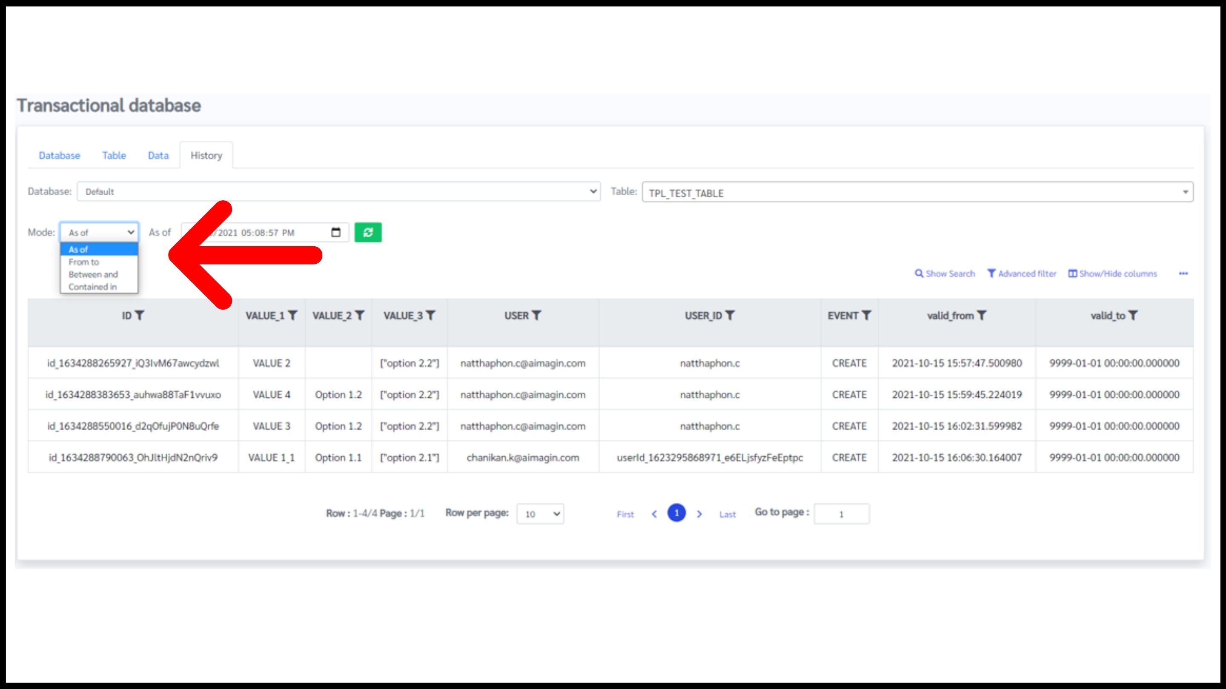1226x689 pixels.
Task: Switch to the History tab
Action: tap(206, 156)
